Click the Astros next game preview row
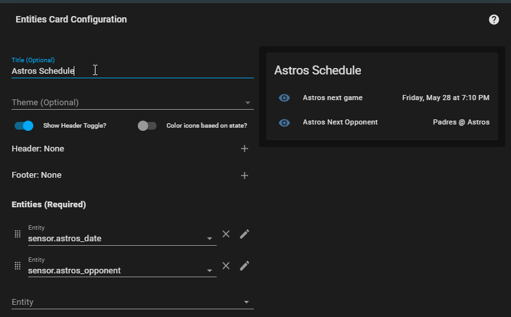Viewport: 511px width, 317px height. (x=382, y=98)
